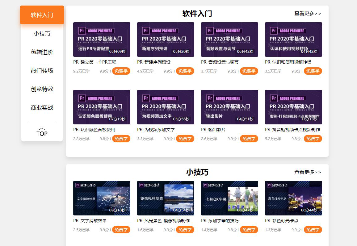Click the 软件入门 section heading

tap(197, 13)
